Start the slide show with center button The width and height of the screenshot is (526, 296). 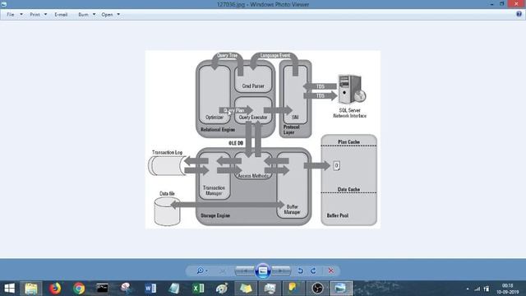[263, 271]
